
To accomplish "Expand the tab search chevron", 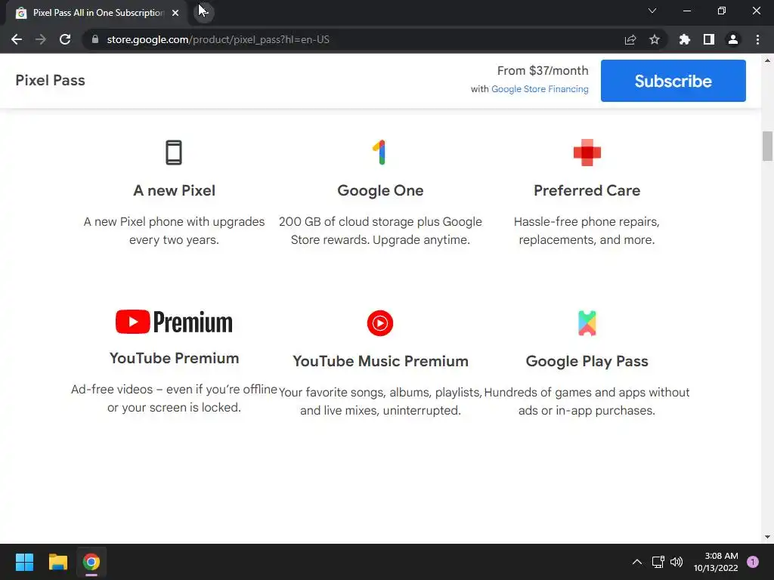I will click(x=652, y=11).
